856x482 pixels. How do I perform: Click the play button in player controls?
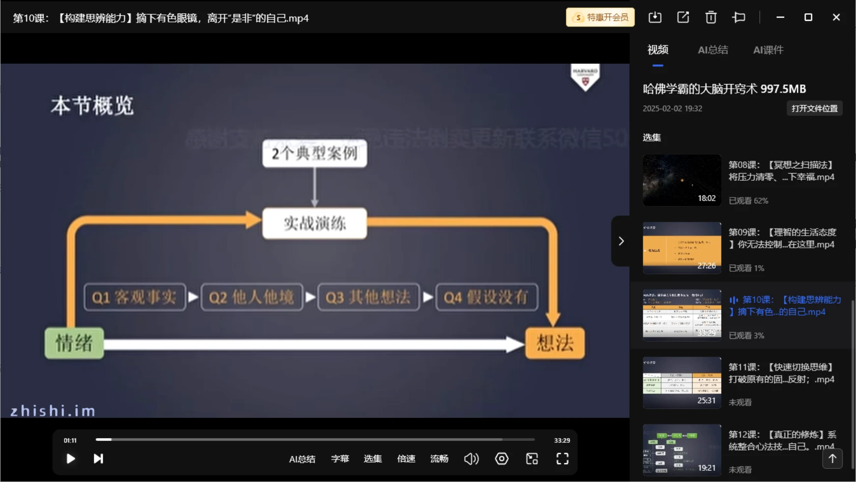point(71,459)
